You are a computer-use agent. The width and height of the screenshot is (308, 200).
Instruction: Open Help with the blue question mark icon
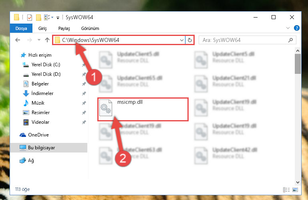[297, 28]
